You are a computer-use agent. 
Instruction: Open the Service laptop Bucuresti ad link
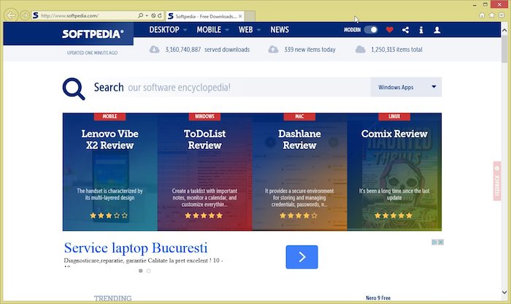[x=136, y=248]
